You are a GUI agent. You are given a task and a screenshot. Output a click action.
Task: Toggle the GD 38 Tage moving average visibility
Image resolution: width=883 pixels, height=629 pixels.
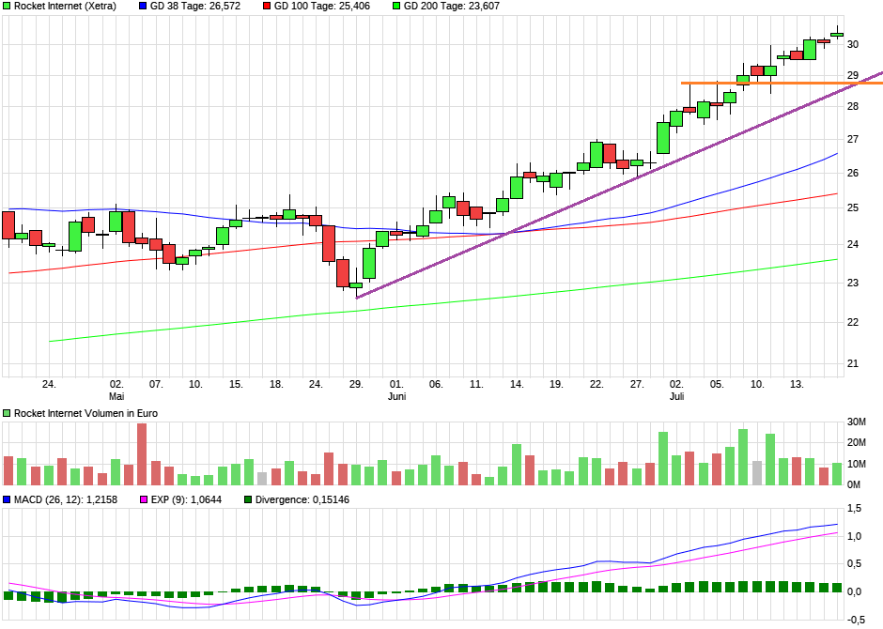point(143,7)
